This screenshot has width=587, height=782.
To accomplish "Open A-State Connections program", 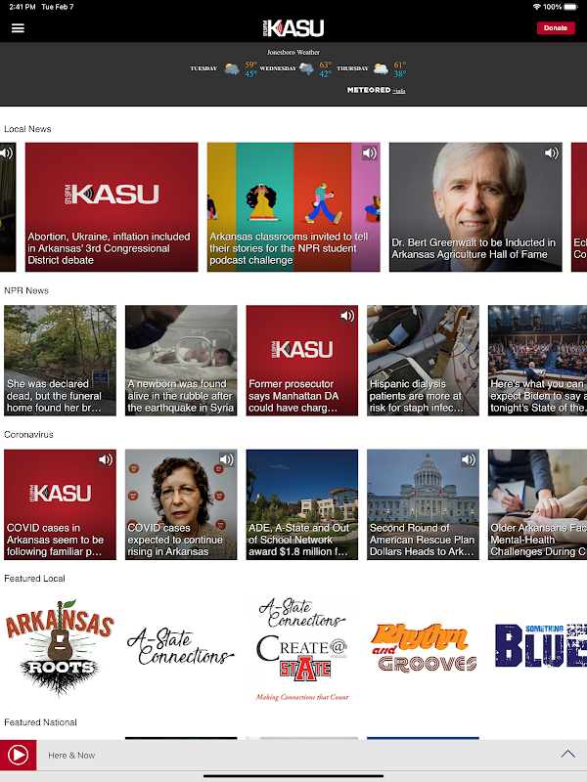I will coord(181,647).
